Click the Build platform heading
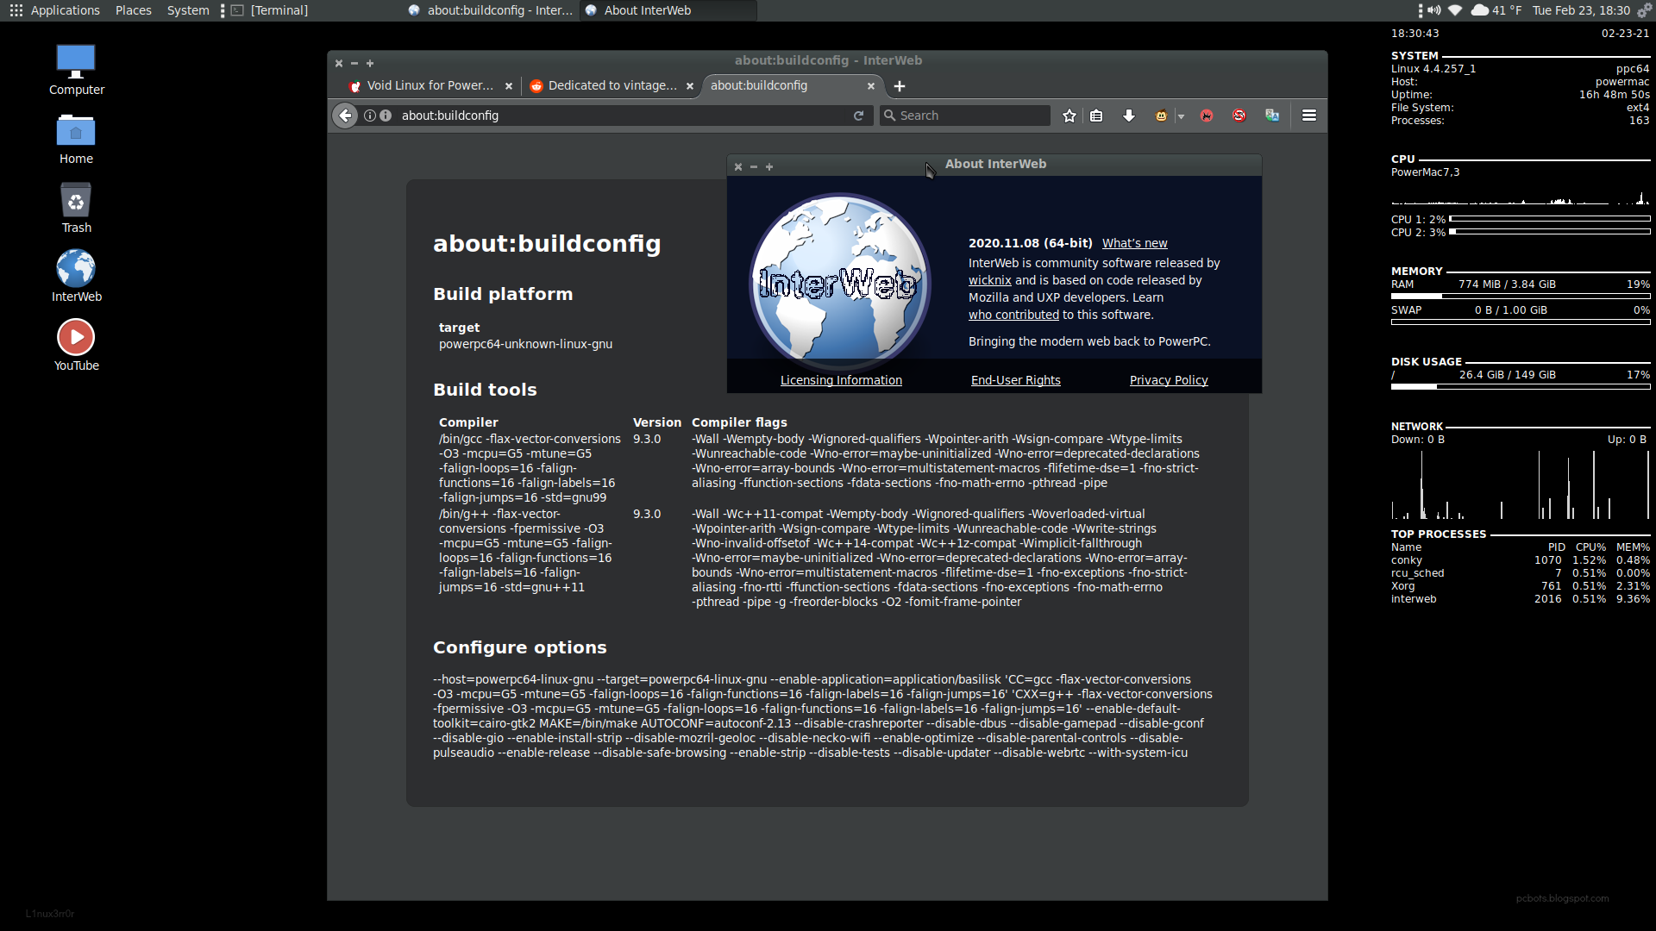Screen dimensions: 1656x931 click(x=503, y=294)
